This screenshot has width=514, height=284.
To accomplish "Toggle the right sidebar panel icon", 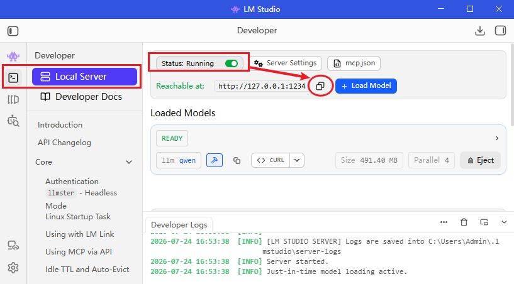I will [500, 31].
